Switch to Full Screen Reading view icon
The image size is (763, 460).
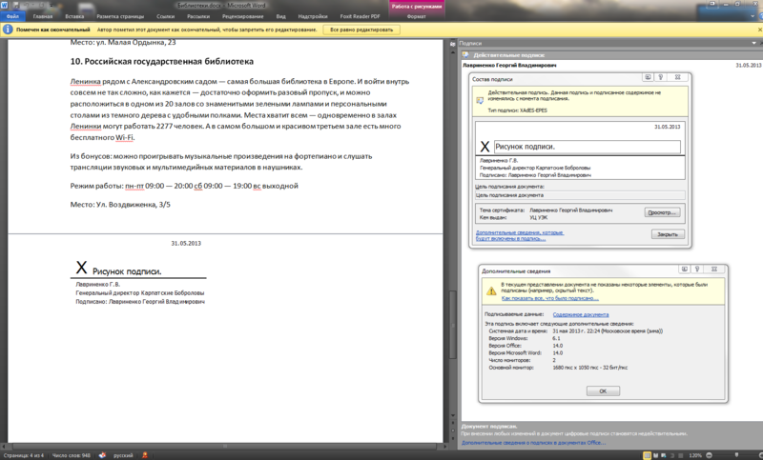[656, 455]
